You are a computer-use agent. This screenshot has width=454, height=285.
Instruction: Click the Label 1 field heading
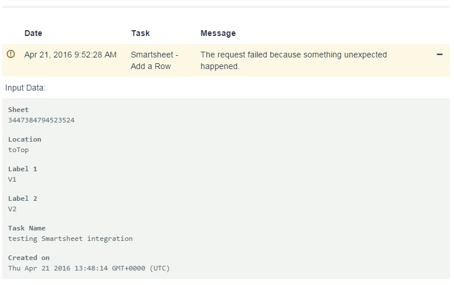[x=23, y=169]
